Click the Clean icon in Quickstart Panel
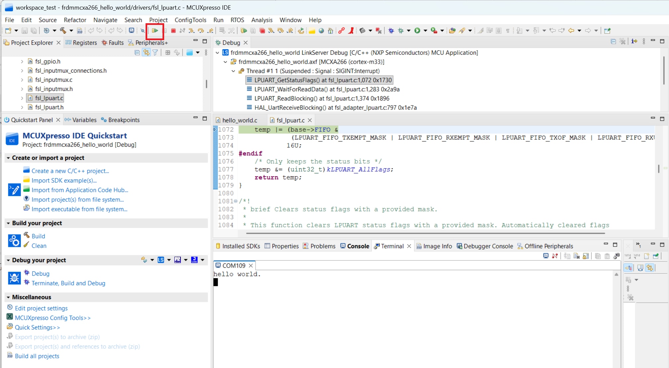Viewport: 669px width, 368px height. tap(27, 246)
